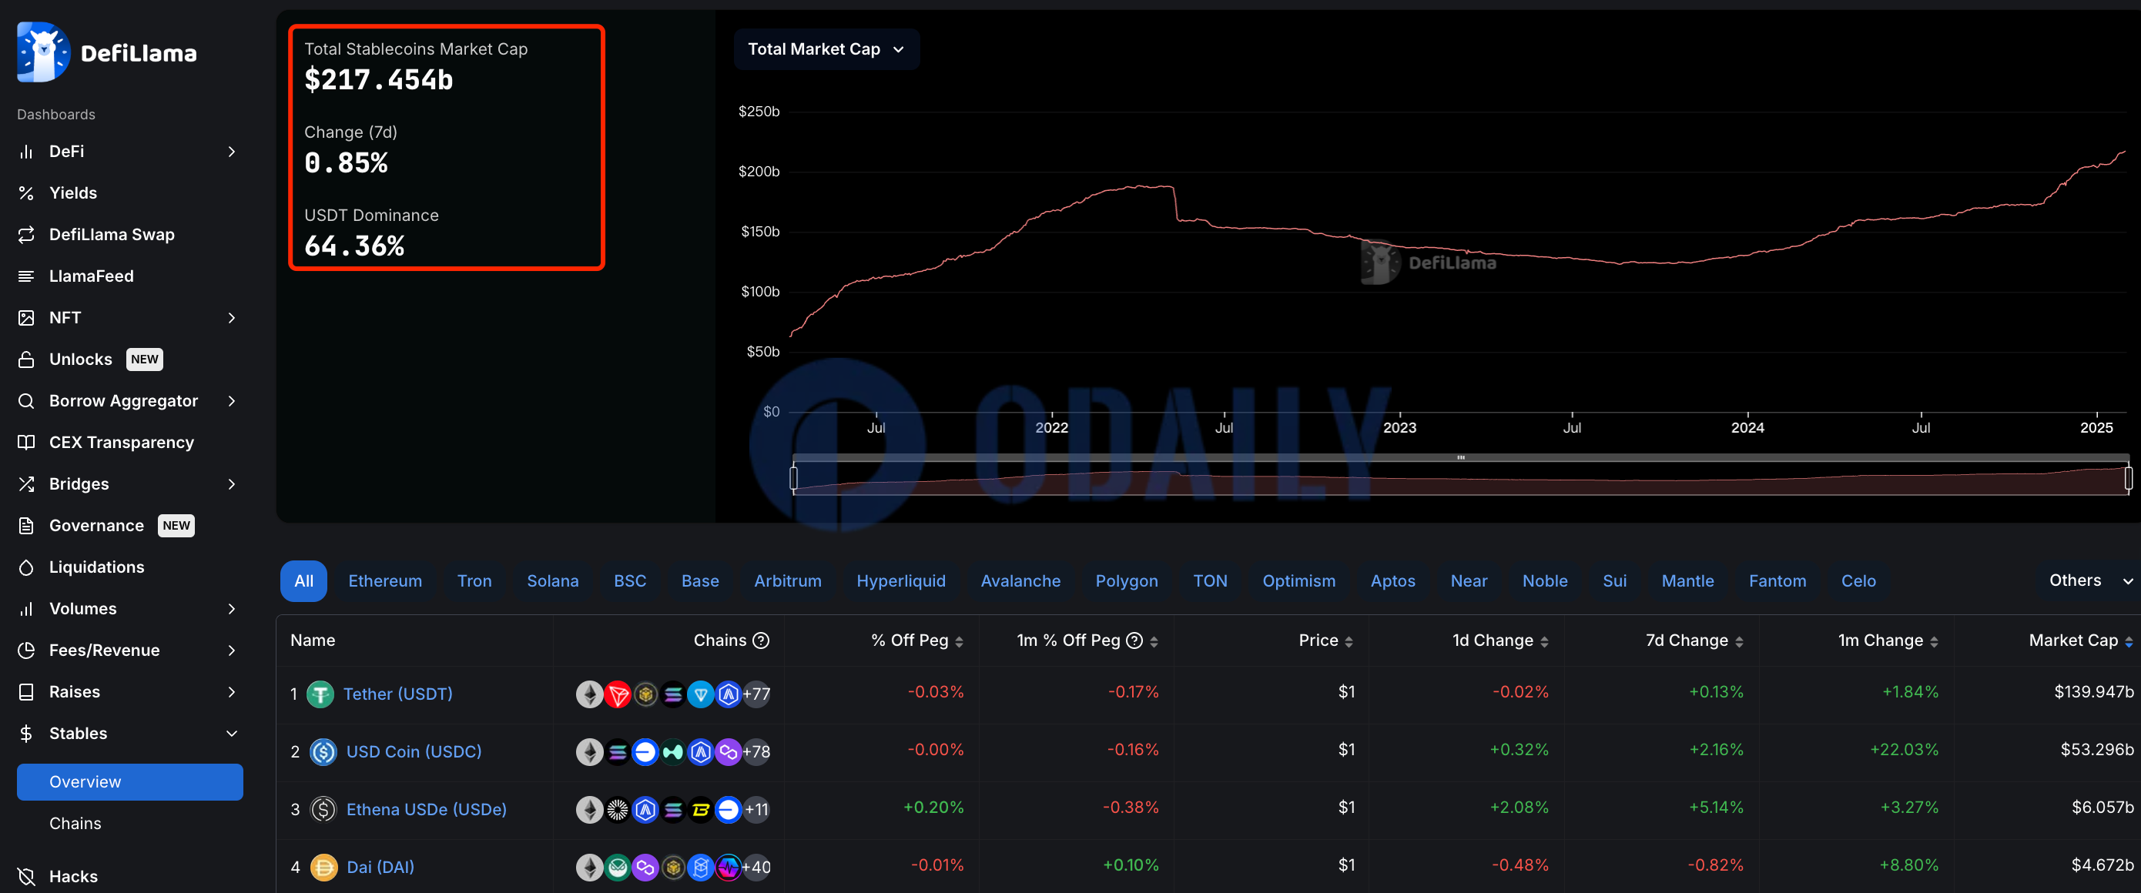The width and height of the screenshot is (2141, 893).
Task: Sort table by 1d Change
Action: coord(1500,640)
